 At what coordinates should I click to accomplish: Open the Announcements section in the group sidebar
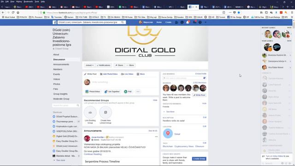pyautogui.click(x=61, y=65)
